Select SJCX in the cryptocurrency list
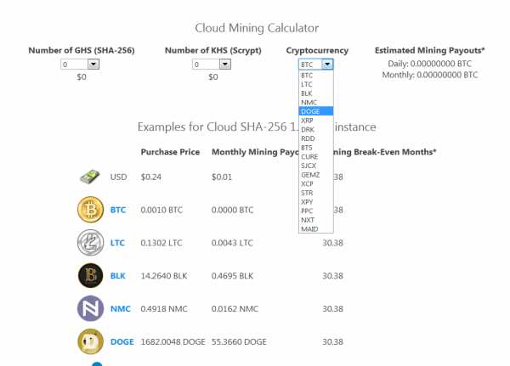510x366 pixels. 316,166
